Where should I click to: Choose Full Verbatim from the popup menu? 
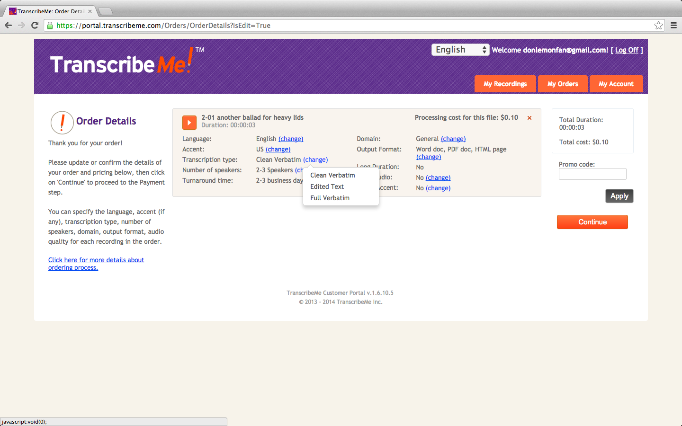tap(330, 198)
